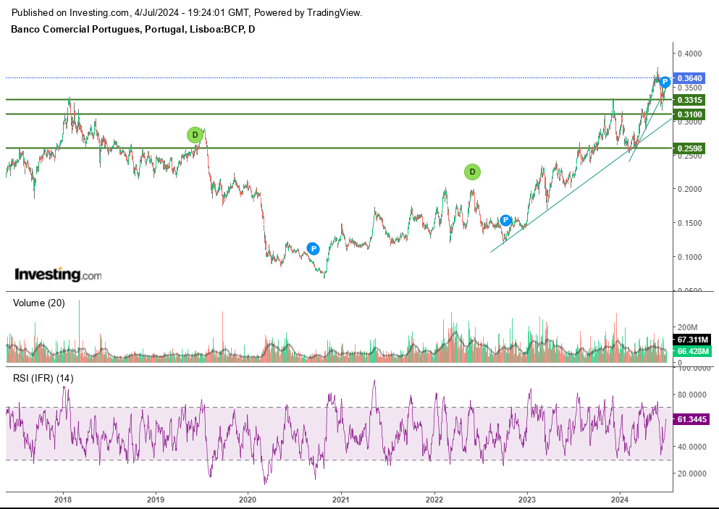Select the 0.3100 level label
719x509 pixels.
(689, 114)
